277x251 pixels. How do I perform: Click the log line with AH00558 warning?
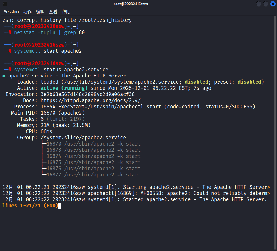136,193
